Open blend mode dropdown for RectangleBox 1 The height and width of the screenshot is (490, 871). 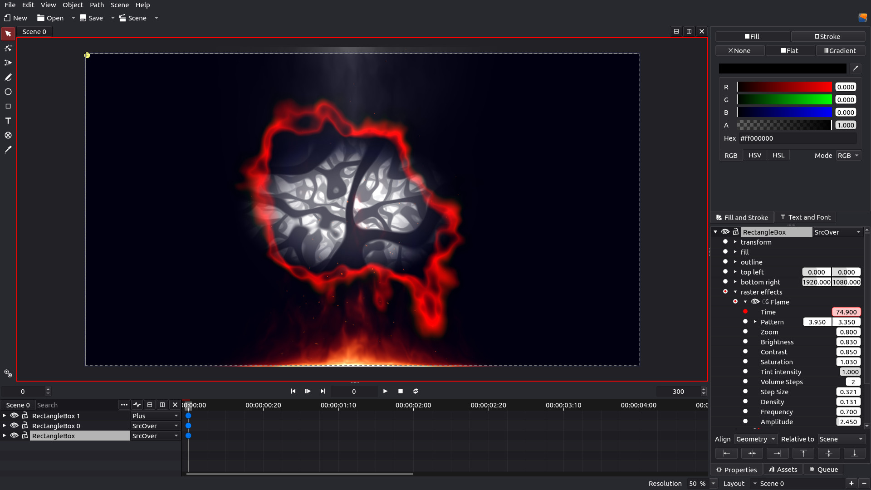(155, 416)
